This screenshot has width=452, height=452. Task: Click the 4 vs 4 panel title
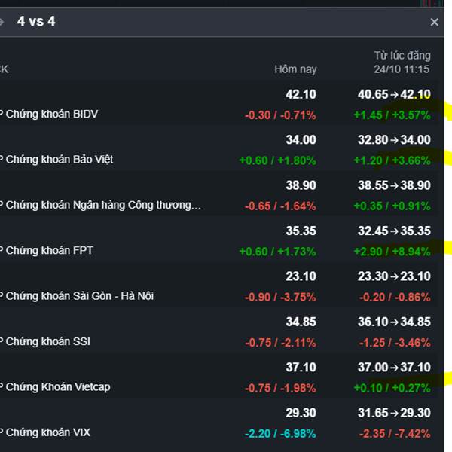tap(36, 21)
